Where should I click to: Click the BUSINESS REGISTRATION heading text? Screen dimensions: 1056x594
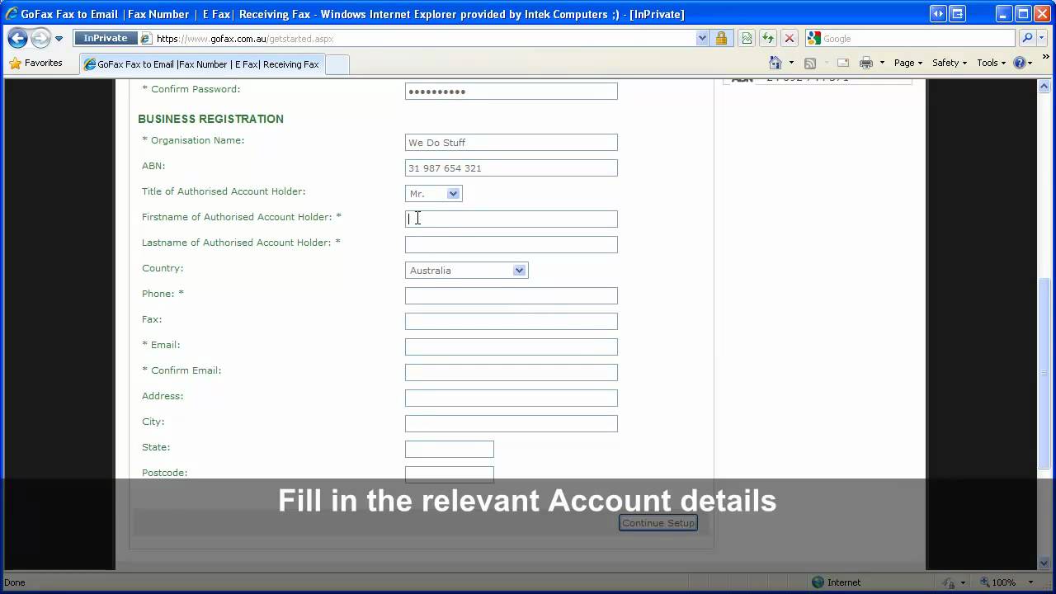tap(210, 119)
